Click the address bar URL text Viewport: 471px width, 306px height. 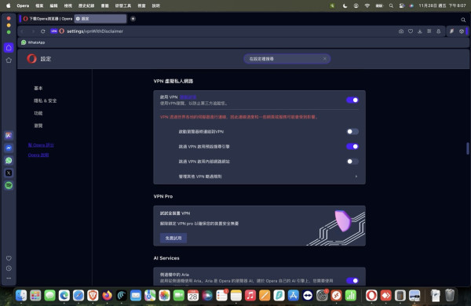pos(95,31)
